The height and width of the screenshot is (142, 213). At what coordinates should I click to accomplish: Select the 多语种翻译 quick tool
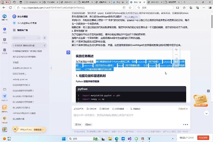click(118, 109)
